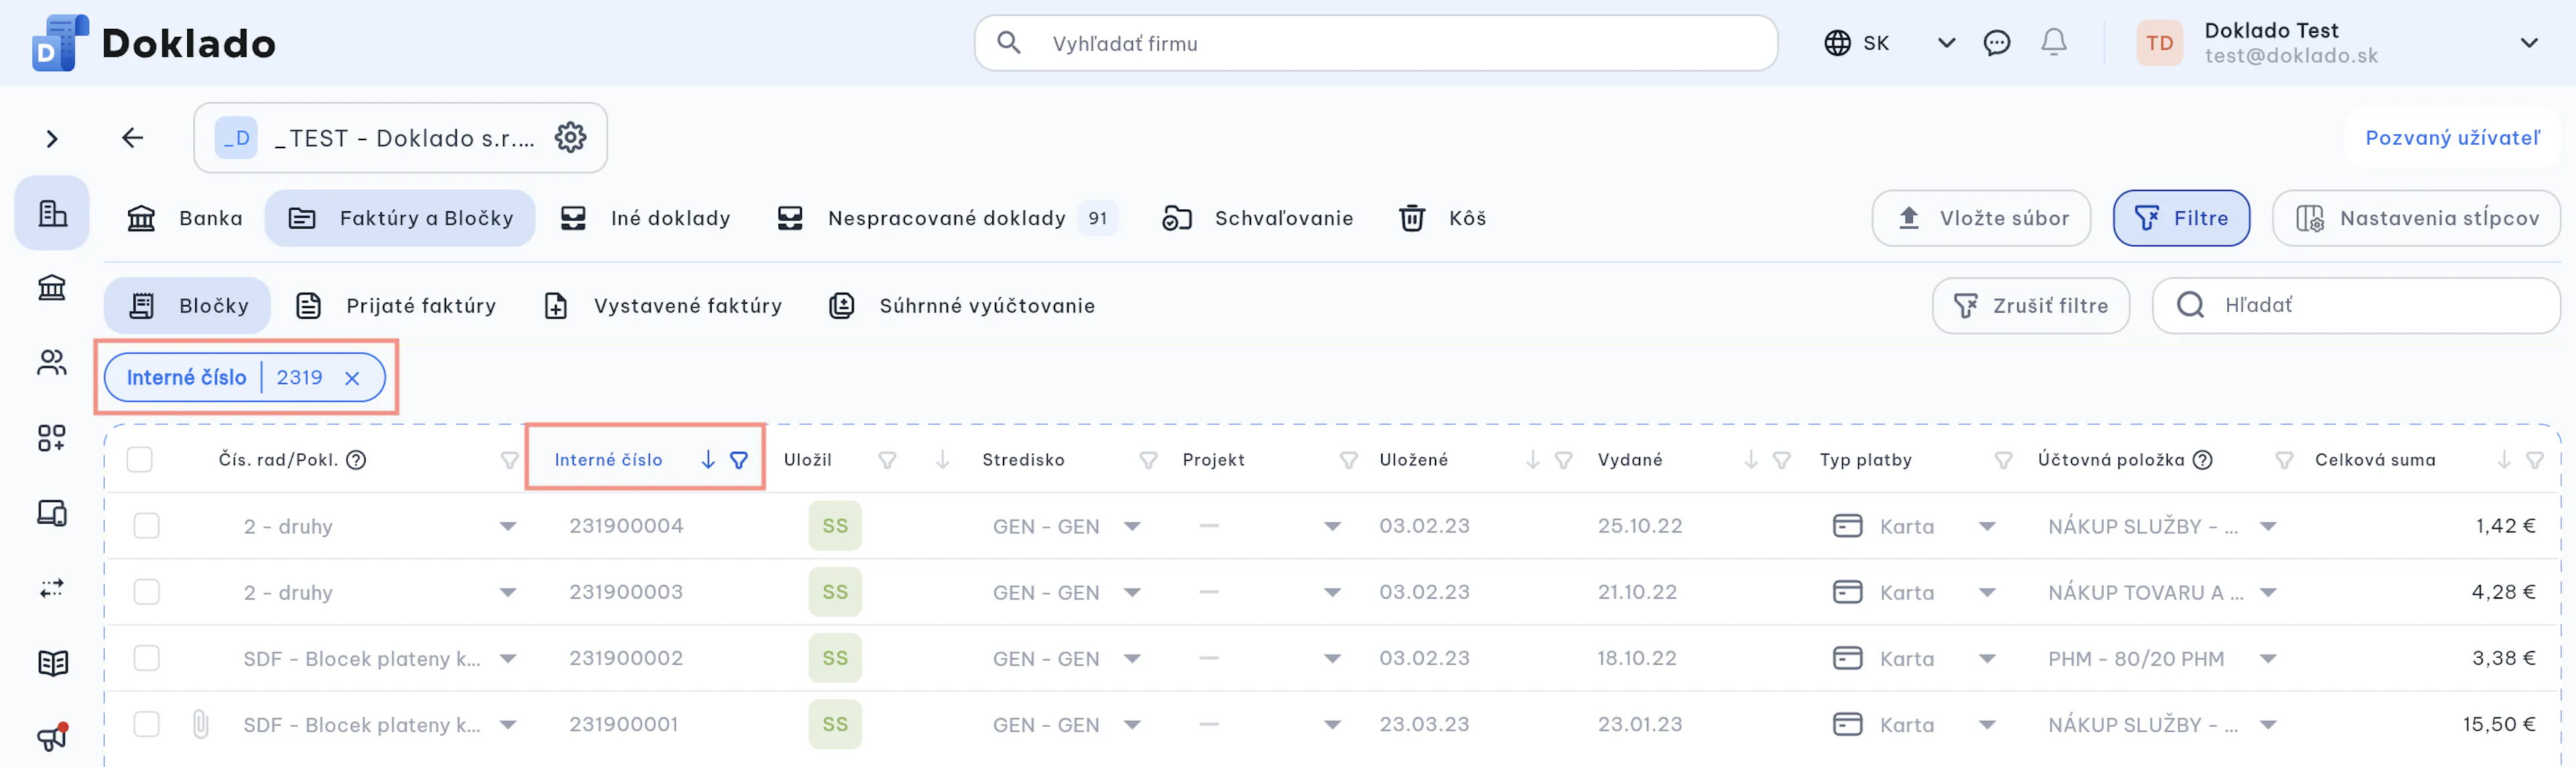This screenshot has height=767, width=2576.
Task: Click Vložte súbor upload button
Action: 1981,218
